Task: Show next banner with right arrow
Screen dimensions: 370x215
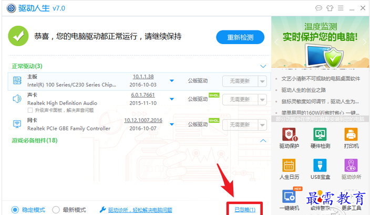Action: point(365,42)
